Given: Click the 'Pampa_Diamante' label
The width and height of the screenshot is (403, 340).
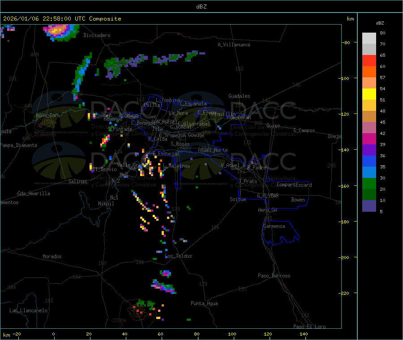Looking at the screenshot, I should pos(19,145).
